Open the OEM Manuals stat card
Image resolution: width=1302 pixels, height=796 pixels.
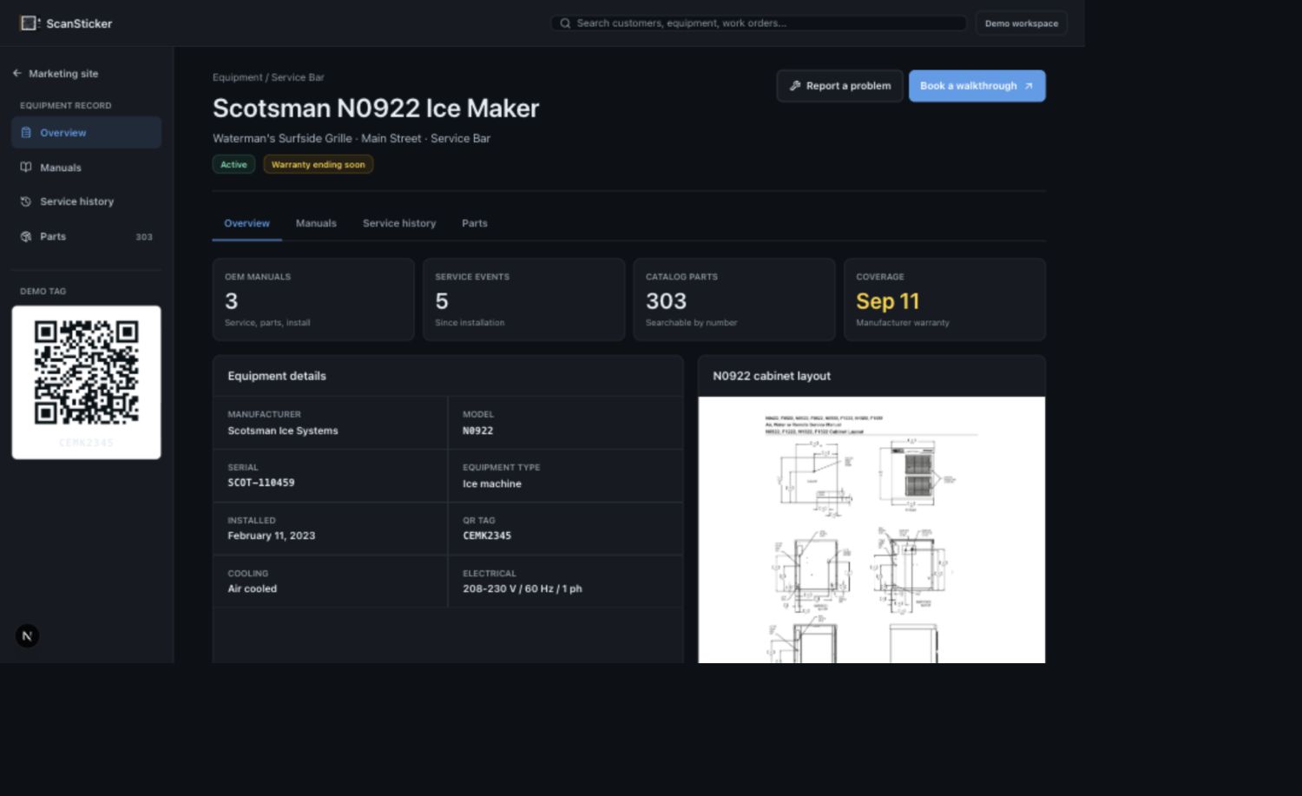(313, 299)
